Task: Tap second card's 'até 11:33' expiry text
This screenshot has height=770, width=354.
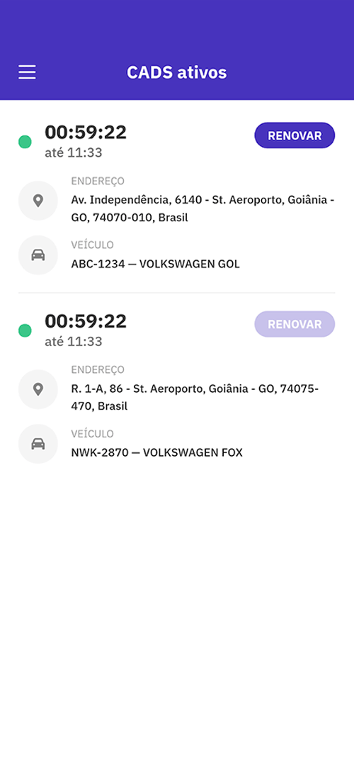Action: point(74,341)
